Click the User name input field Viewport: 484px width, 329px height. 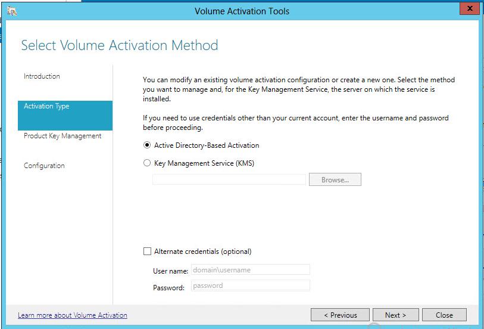(x=250, y=270)
